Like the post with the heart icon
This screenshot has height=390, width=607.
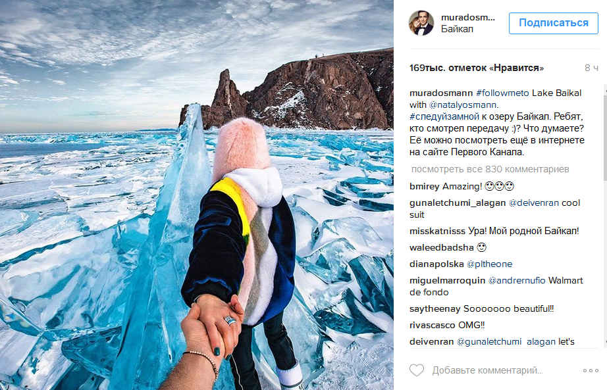click(417, 370)
